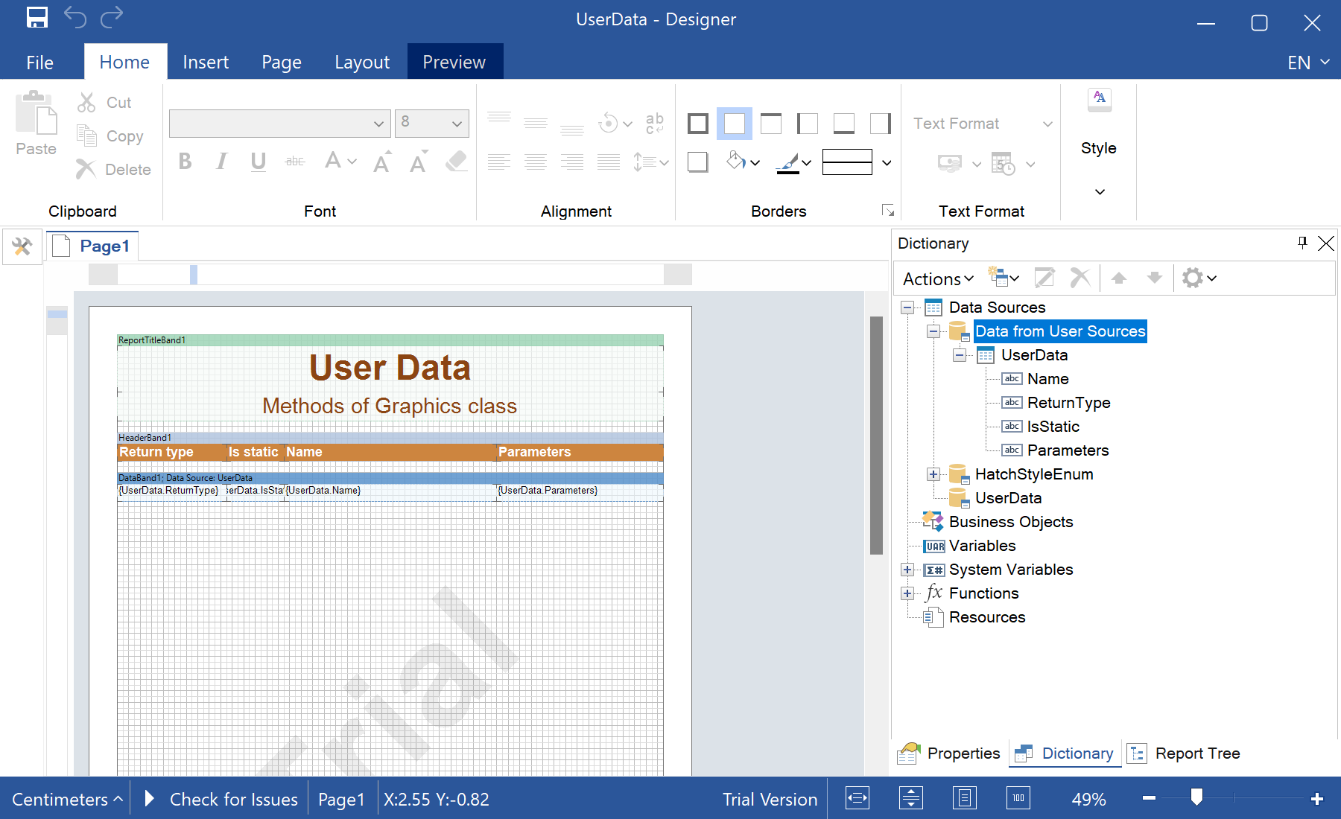Toggle the right border
This screenshot has width=1341, height=819.
[881, 124]
